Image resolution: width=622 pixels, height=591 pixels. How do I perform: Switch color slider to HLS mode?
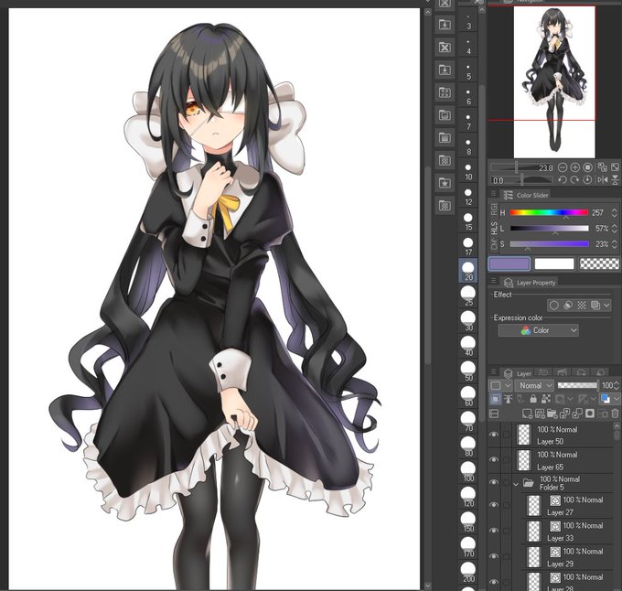tap(494, 229)
